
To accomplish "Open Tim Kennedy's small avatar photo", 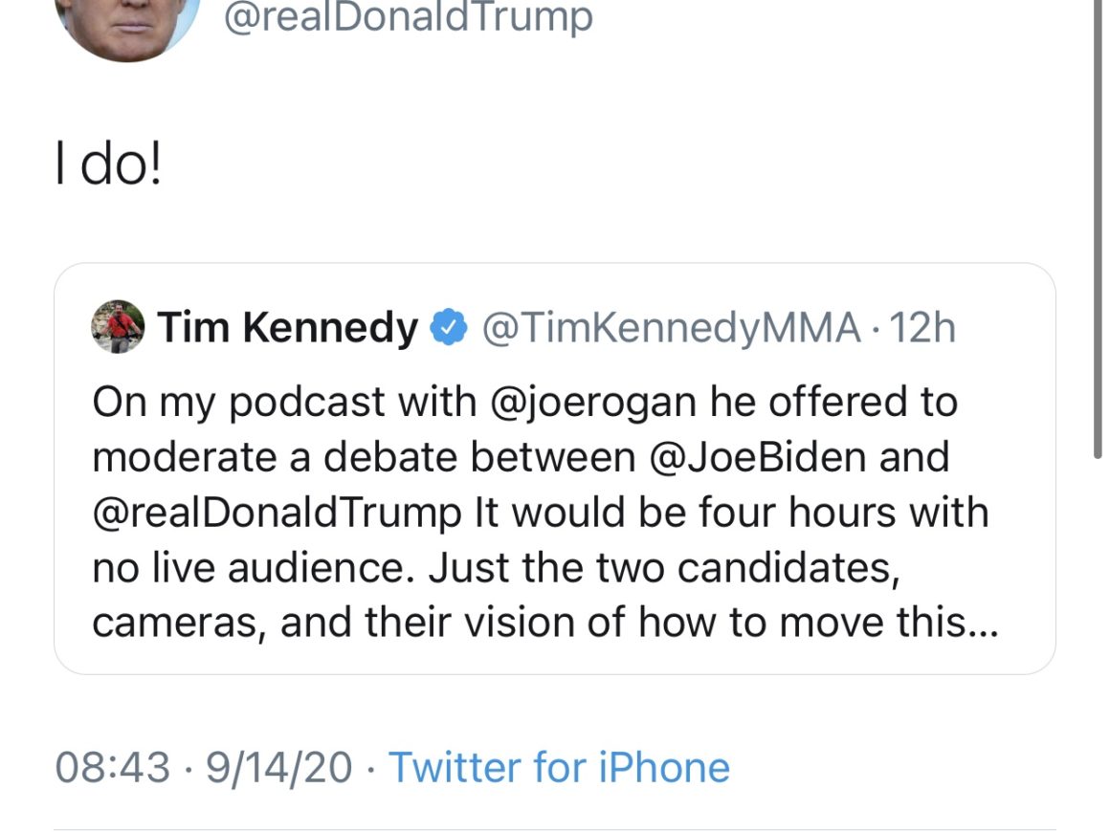I will [118, 328].
